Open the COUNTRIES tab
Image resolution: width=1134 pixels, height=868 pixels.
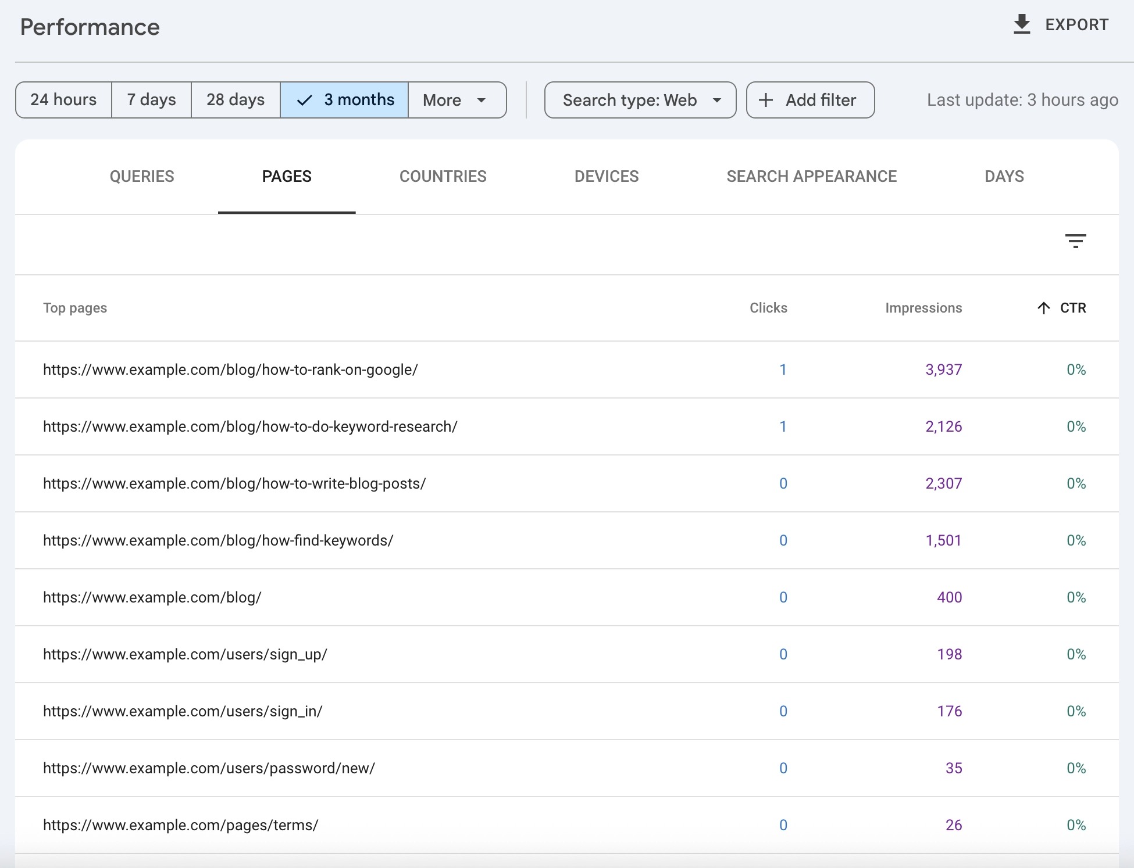(443, 176)
